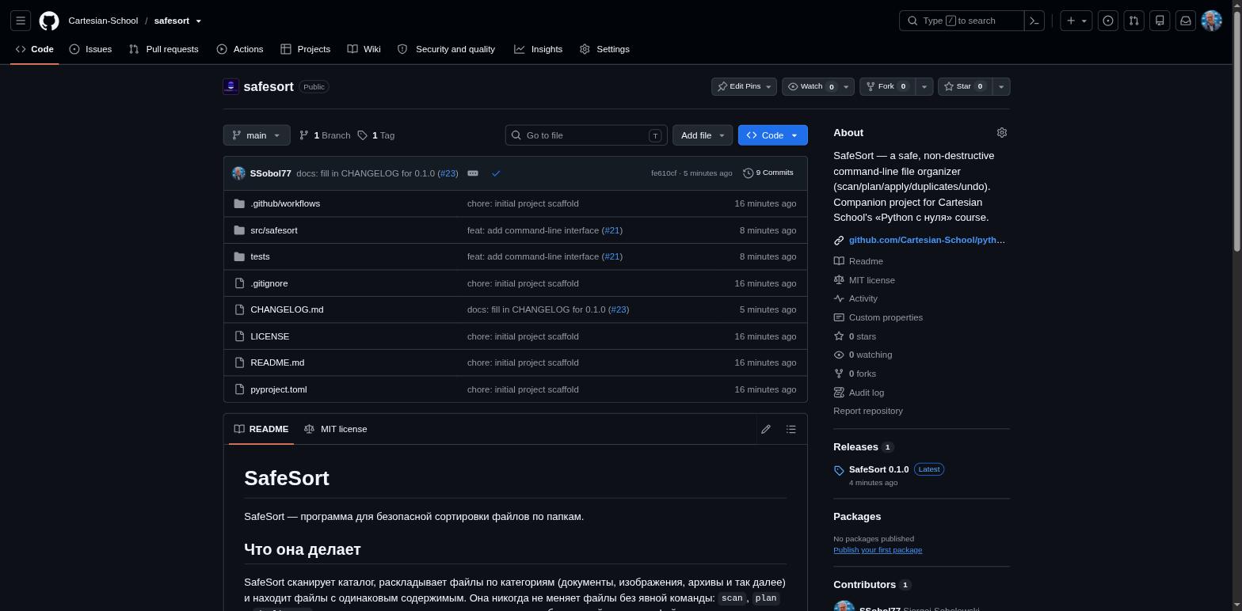Open the pull requests icon in header
Screen dimensions: 1242x611
click(x=1133, y=21)
